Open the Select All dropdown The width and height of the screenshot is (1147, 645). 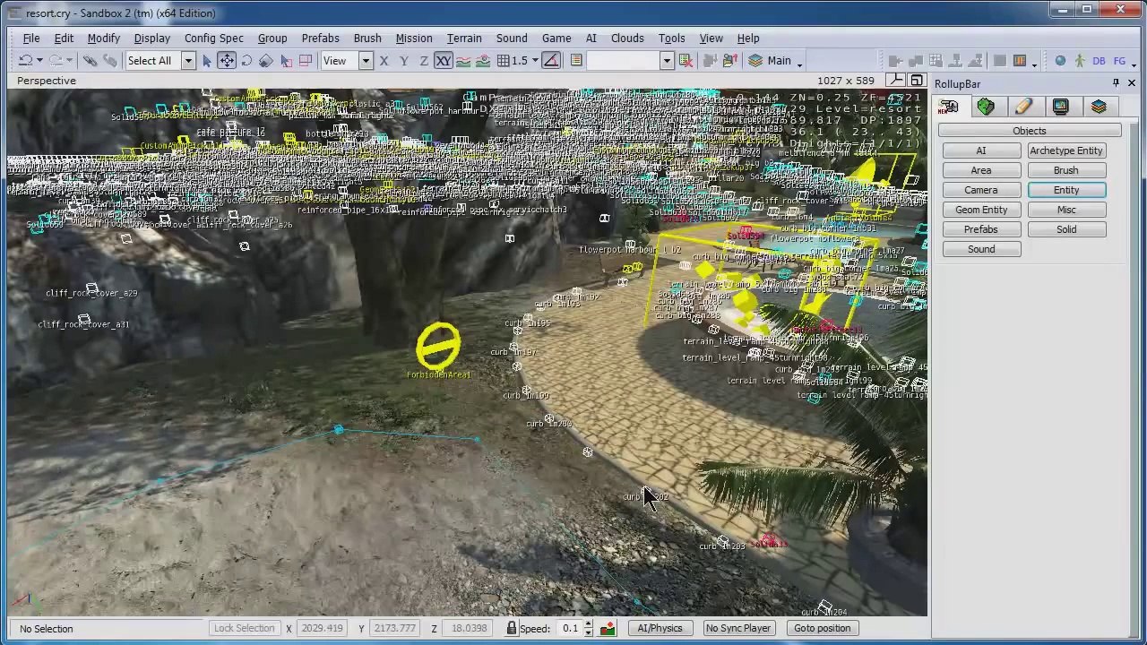[188, 61]
